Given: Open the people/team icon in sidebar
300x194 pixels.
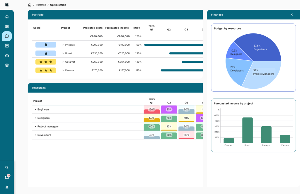Looking at the screenshot, I should (7, 55).
